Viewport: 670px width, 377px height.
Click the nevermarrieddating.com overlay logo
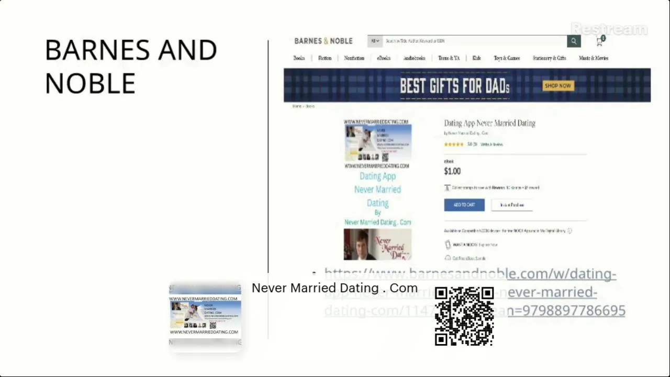point(205,316)
